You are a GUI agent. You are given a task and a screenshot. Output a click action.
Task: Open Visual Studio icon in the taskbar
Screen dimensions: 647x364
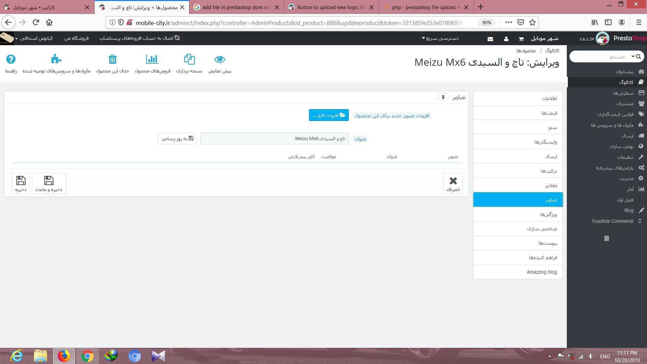[x=158, y=356]
